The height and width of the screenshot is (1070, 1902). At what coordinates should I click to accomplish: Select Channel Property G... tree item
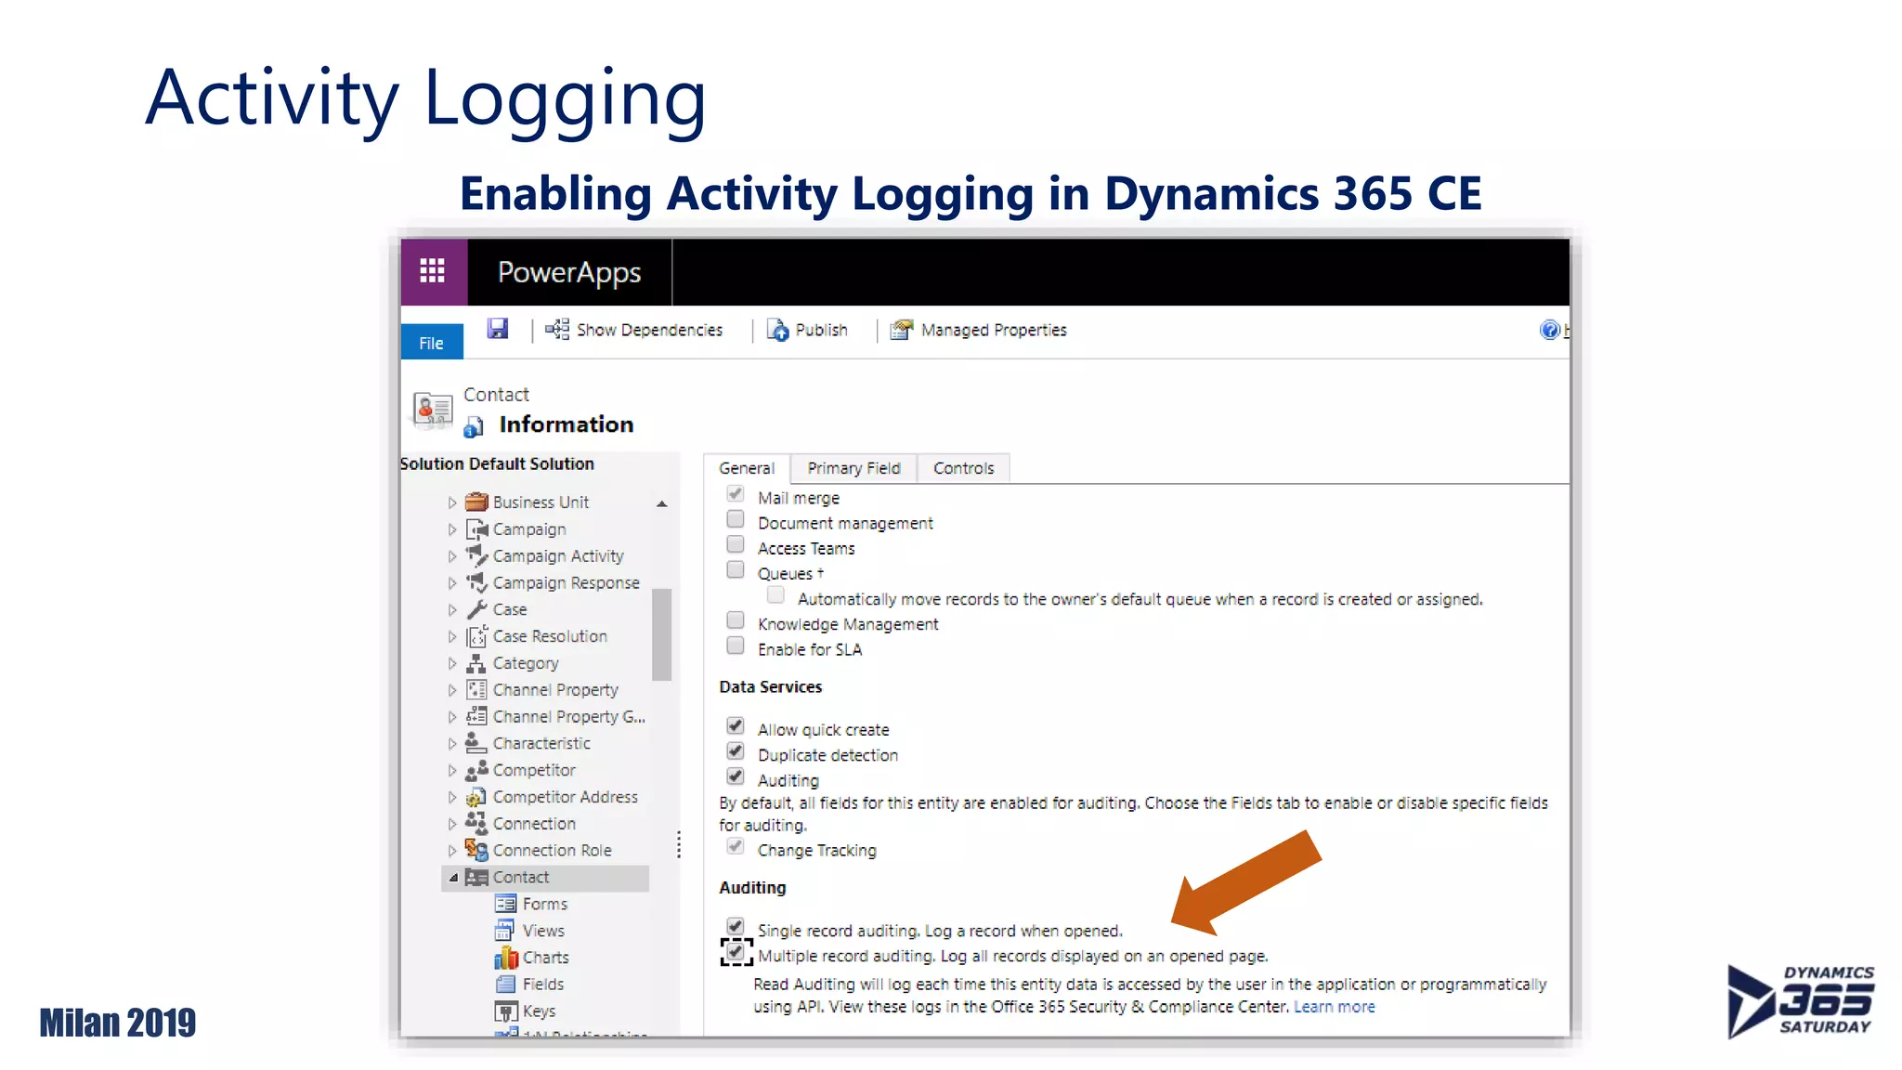[568, 716]
